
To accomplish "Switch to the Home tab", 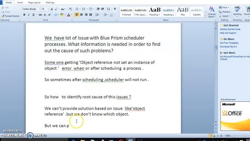I will (9, 3).
